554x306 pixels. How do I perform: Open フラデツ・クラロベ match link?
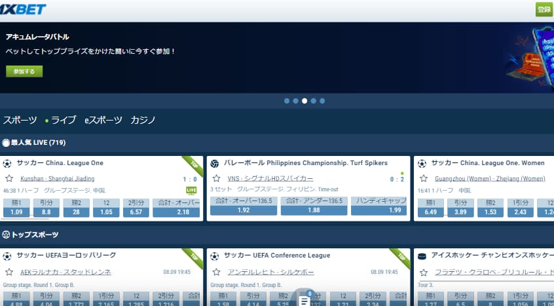[x=494, y=272]
